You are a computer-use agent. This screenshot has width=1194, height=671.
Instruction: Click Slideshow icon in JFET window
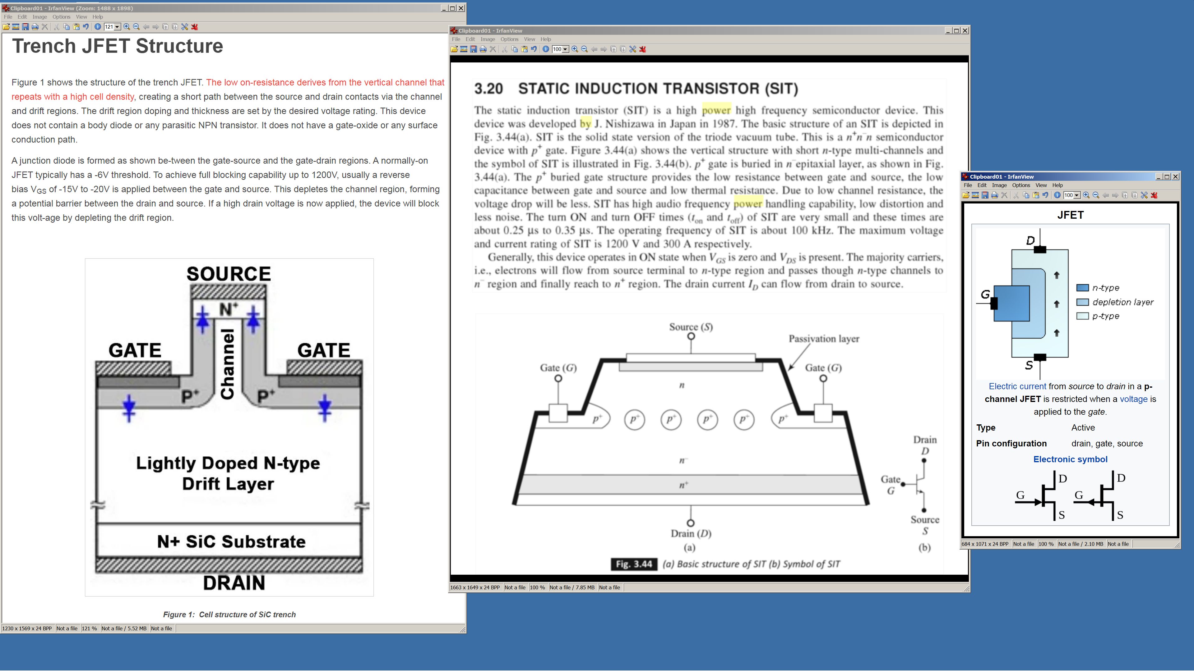pos(975,195)
